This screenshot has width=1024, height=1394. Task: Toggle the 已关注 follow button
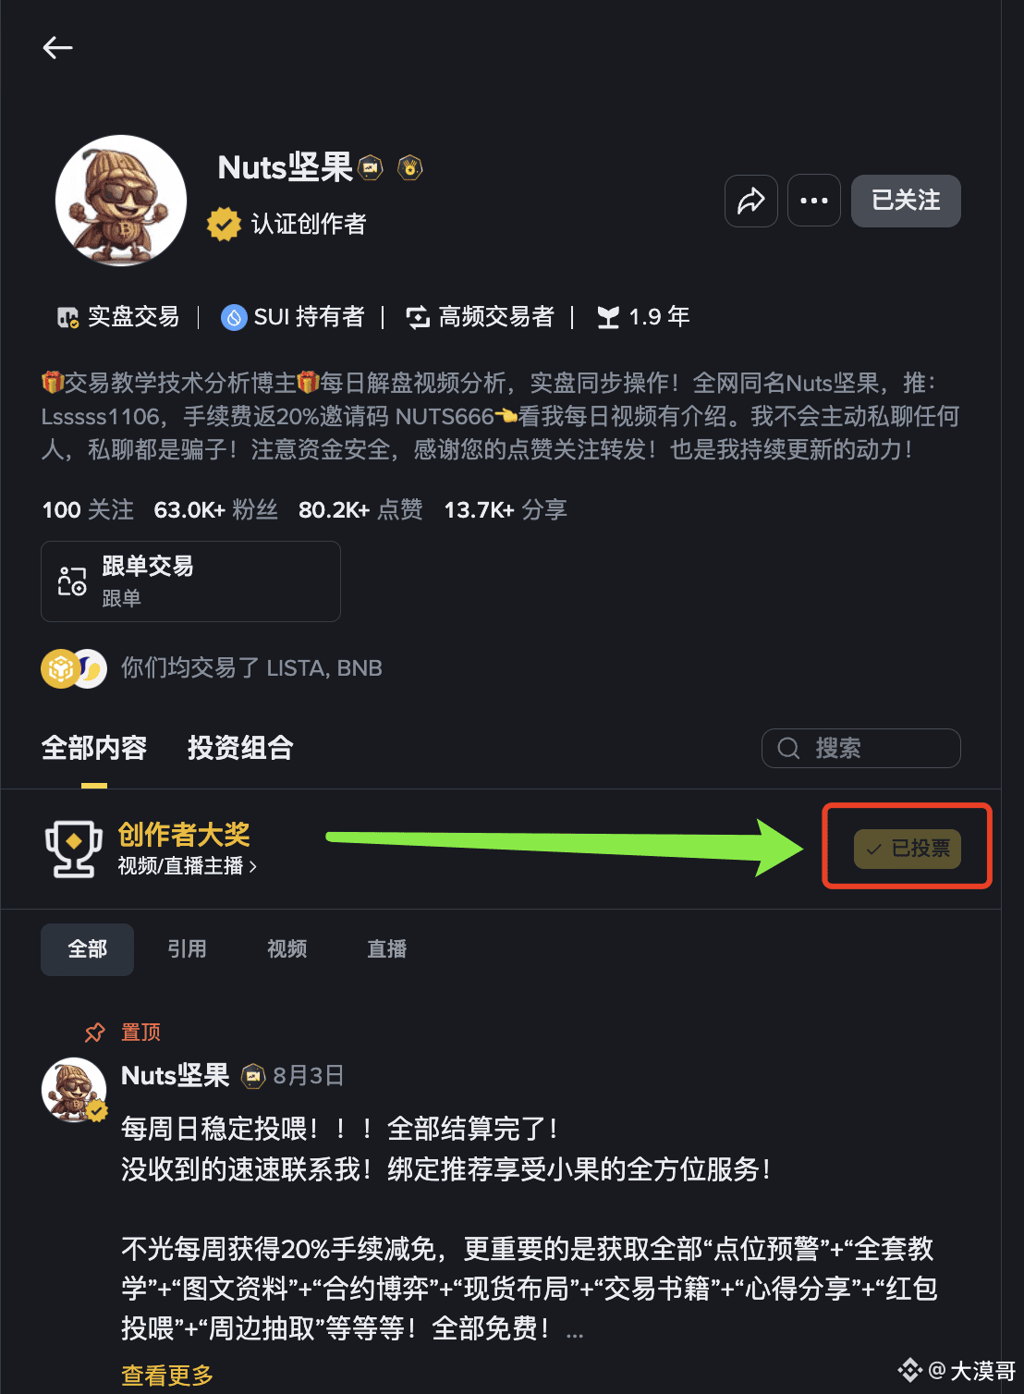pos(906,200)
